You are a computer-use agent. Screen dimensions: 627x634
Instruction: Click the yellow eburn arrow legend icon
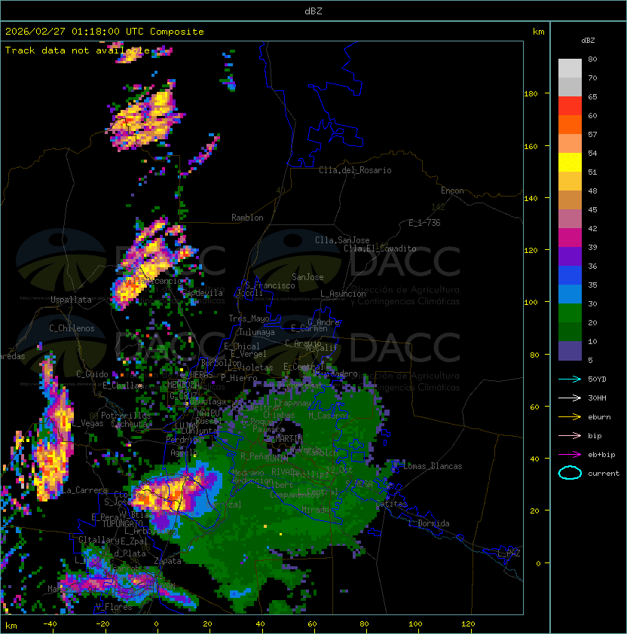coord(570,417)
